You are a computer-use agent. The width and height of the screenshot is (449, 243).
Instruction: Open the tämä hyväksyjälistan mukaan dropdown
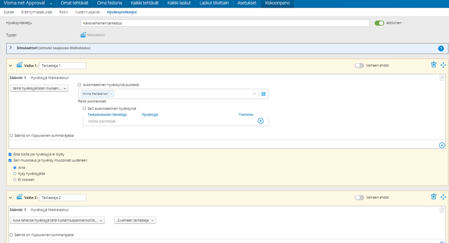[x=39, y=88]
